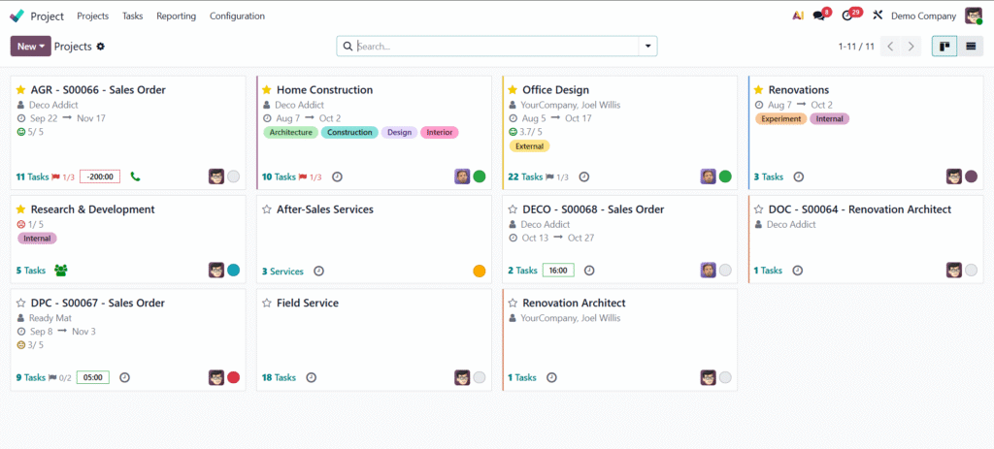Click activity clock on Field Service card

[x=312, y=377]
